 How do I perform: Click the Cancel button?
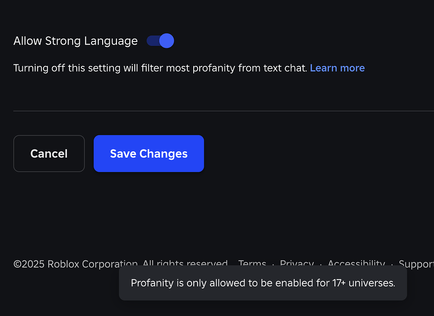pyautogui.click(x=49, y=153)
